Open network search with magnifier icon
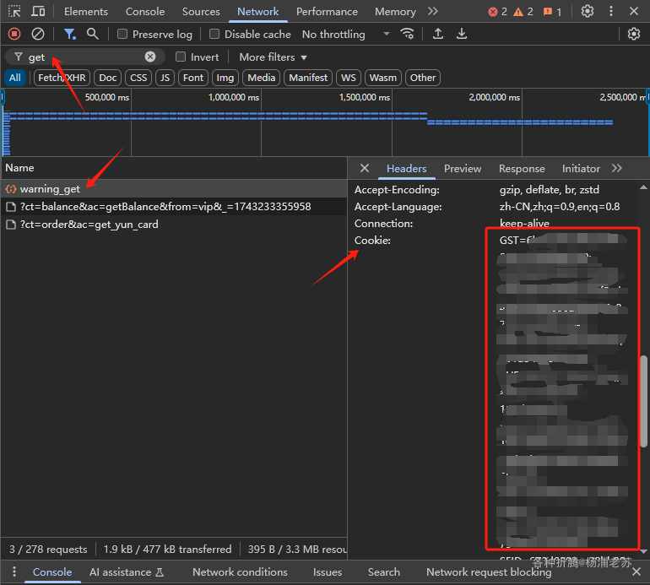Viewport: 650px width, 585px height. click(93, 34)
